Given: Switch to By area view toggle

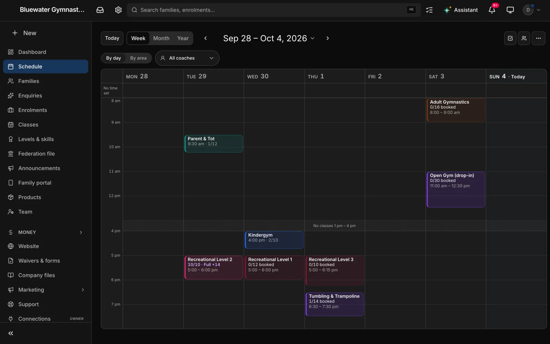Looking at the screenshot, I should 138,58.
